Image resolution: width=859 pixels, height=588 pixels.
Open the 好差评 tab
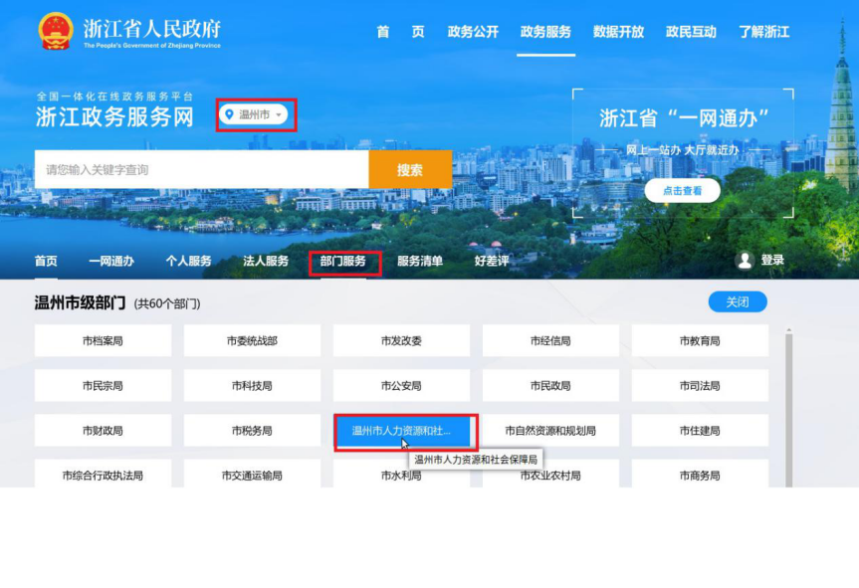pyautogui.click(x=492, y=262)
